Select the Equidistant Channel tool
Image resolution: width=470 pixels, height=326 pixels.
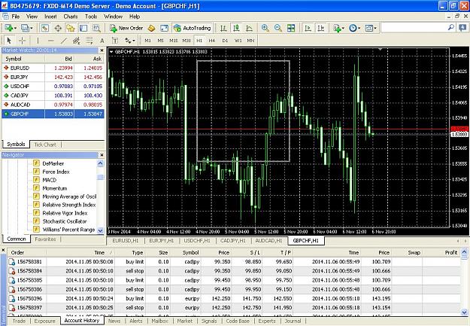pyautogui.click(x=77, y=40)
